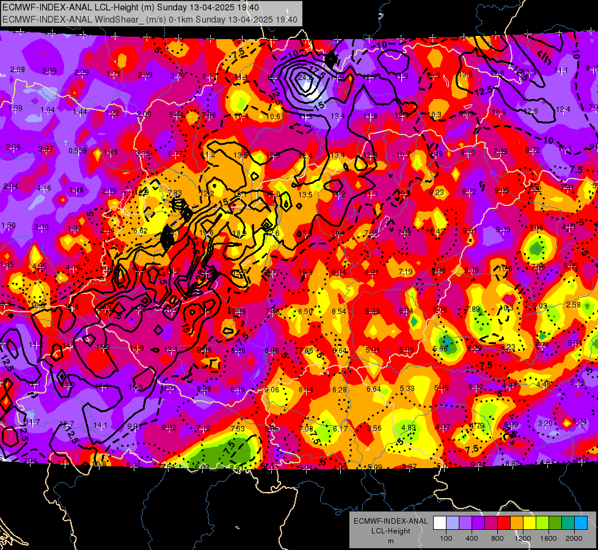Click the 3.59 grid value
Viewport: 598px width, 550px height.
49,71
